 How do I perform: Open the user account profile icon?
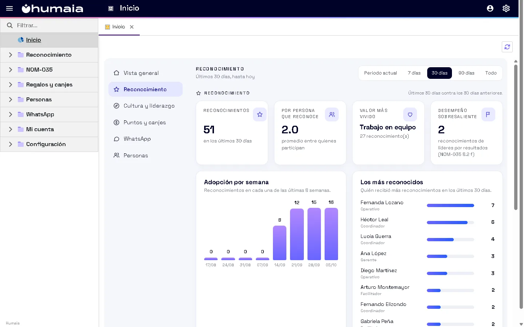click(490, 8)
